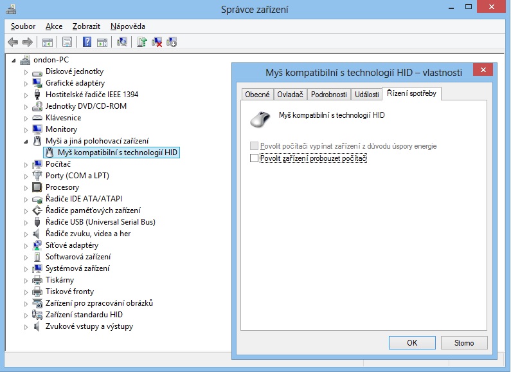Click the Porty (COM a LPT) icon
This screenshot has height=372, width=511.
point(37,176)
